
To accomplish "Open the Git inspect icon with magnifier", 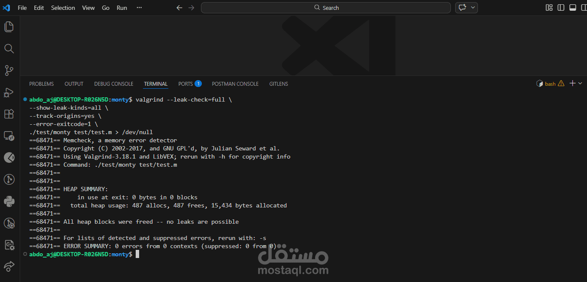I will point(9,223).
